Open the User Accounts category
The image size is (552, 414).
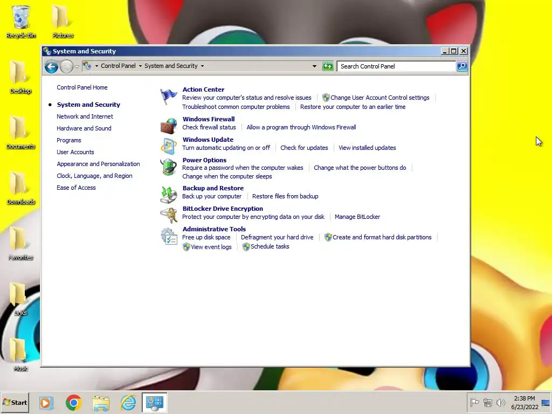75,152
